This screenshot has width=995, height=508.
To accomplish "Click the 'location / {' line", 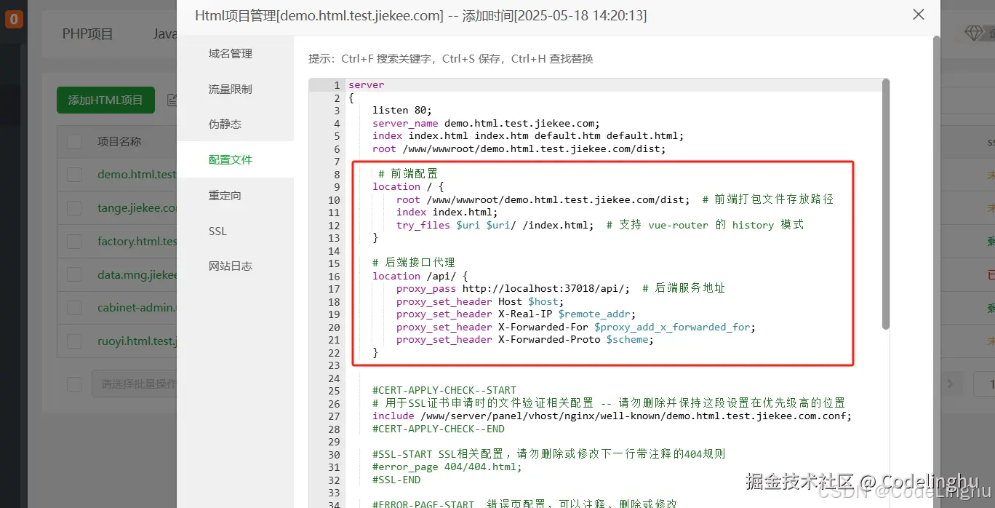I will click(408, 187).
